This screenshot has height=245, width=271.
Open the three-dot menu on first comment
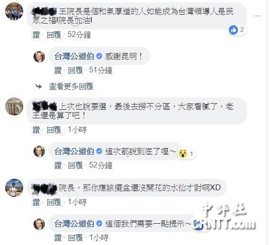coord(257,16)
